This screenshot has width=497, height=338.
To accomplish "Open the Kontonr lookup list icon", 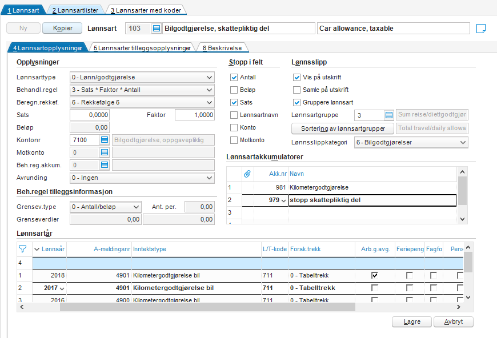I will tap(105, 140).
